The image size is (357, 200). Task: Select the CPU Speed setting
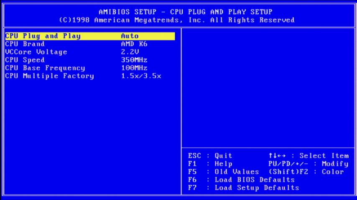(x=25, y=60)
